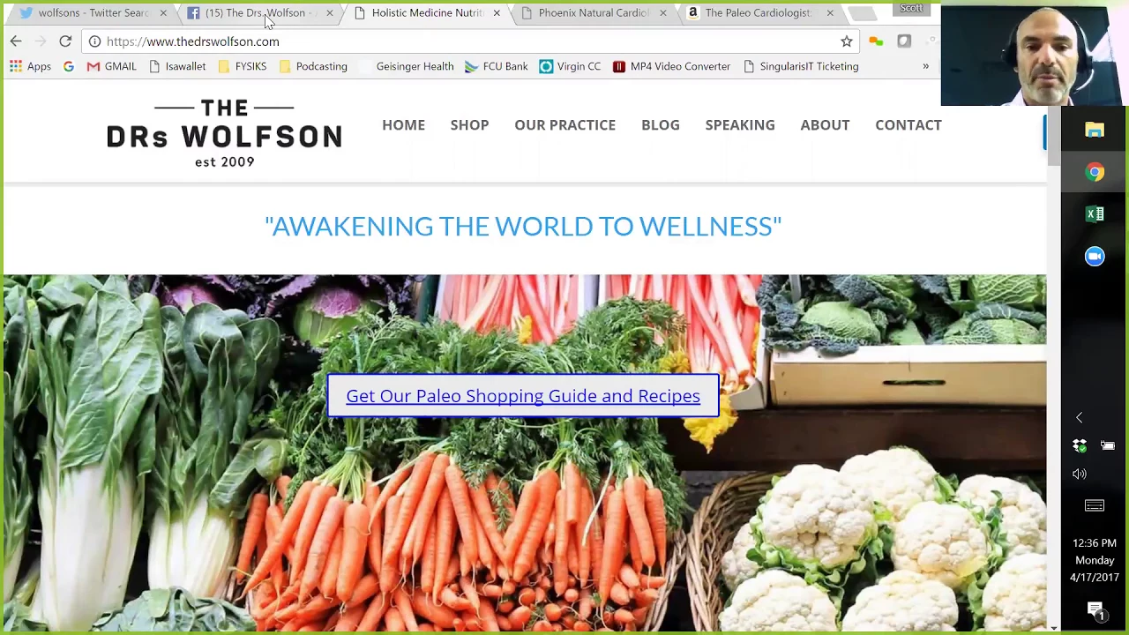This screenshot has height=635, width=1129.
Task: Open the SHOP menu item
Action: [x=469, y=125]
